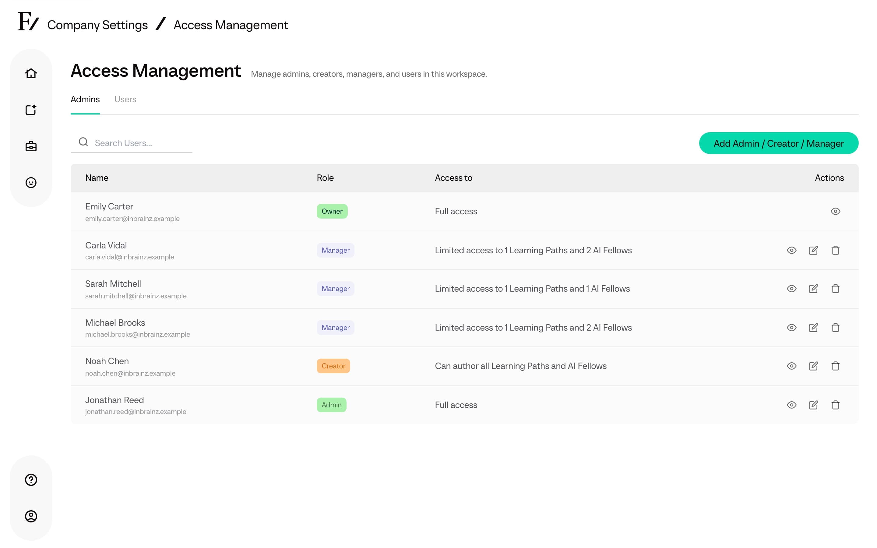
Task: Select the name Emily Carter
Action: tap(109, 206)
